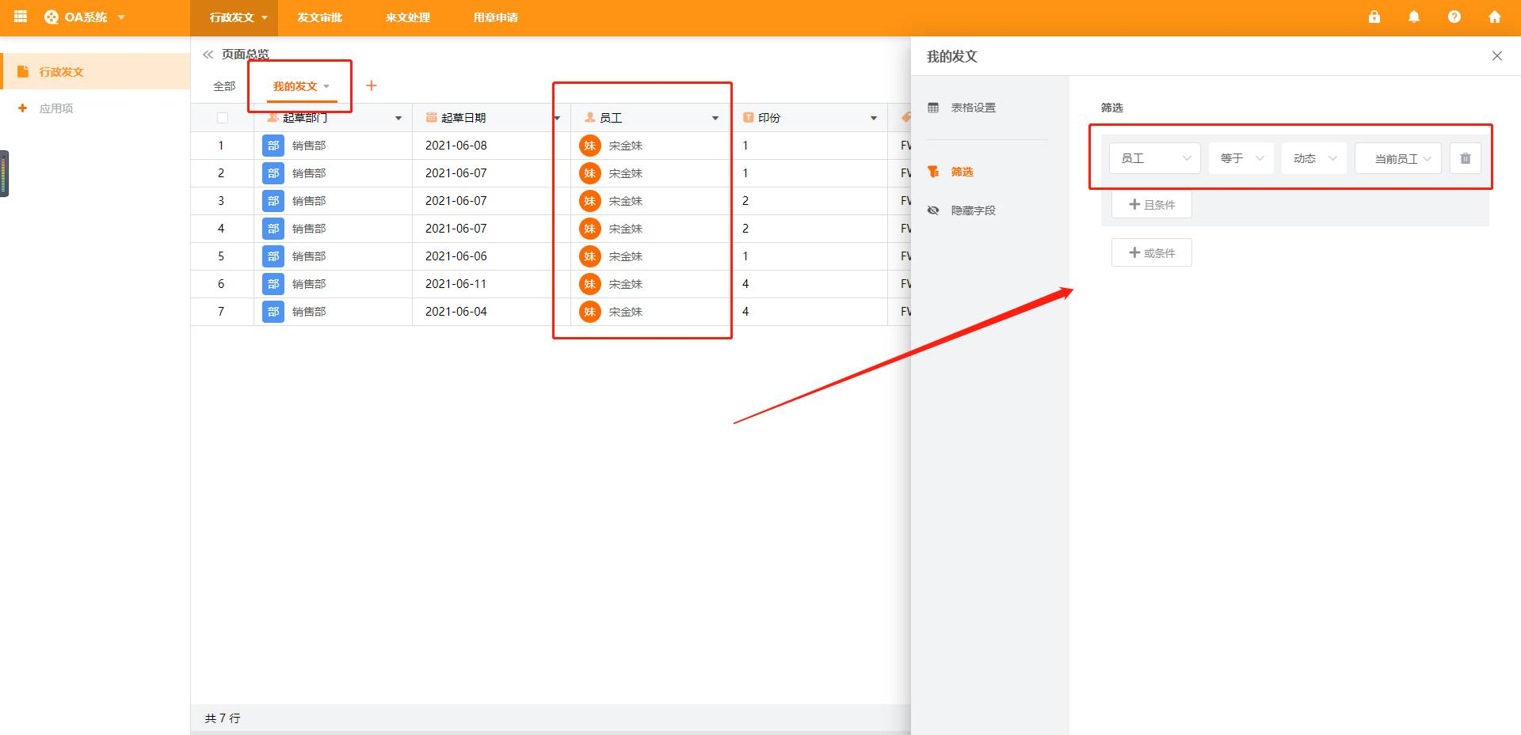
Task: Open 起草部门 column dropdown arrow
Action: click(x=398, y=118)
